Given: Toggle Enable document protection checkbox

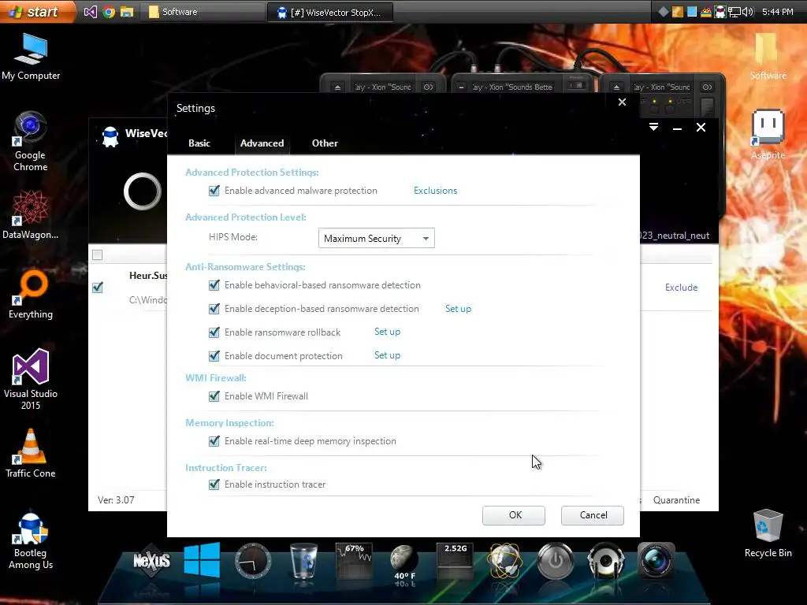Looking at the screenshot, I should pyautogui.click(x=214, y=356).
